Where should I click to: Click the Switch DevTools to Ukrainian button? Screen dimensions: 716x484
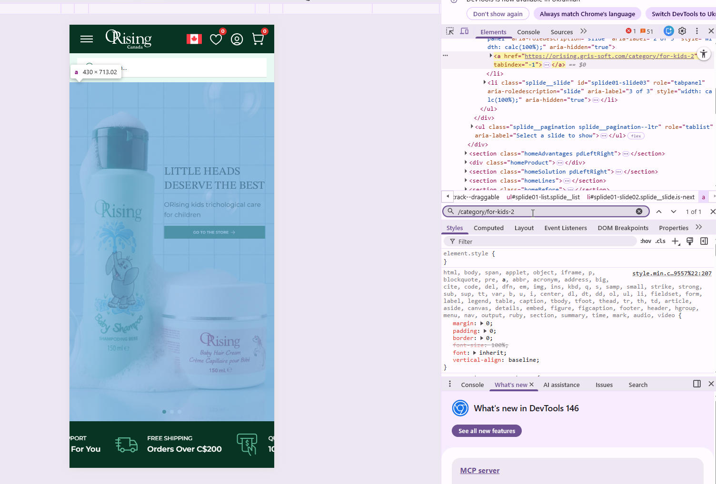(x=682, y=14)
